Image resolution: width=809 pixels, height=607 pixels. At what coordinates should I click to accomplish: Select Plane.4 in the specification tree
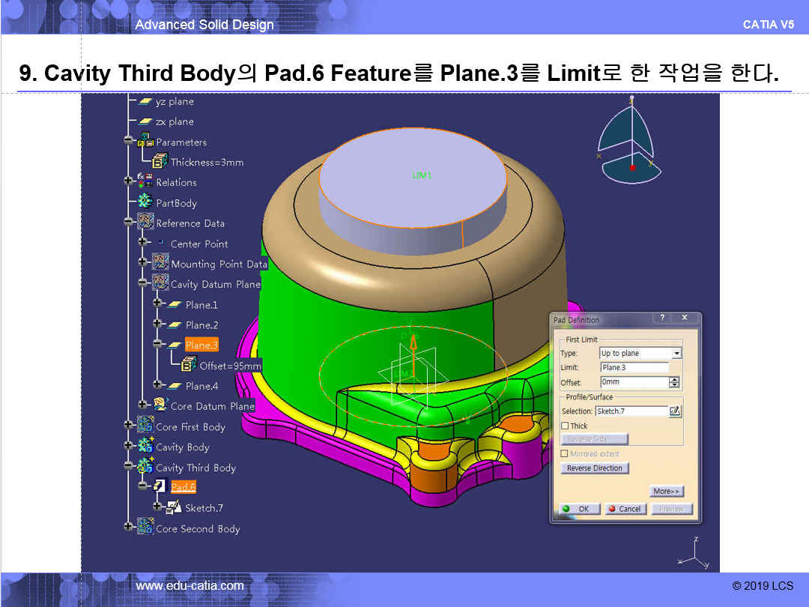202,386
